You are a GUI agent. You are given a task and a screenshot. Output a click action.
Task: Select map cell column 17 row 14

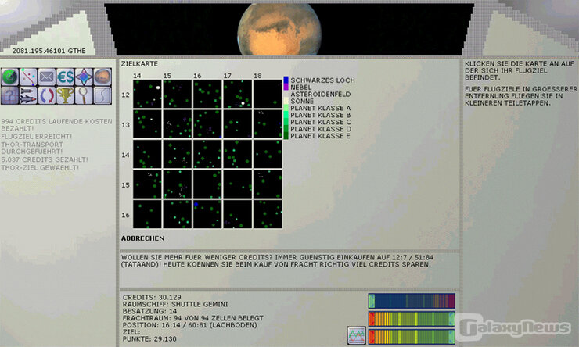237,154
